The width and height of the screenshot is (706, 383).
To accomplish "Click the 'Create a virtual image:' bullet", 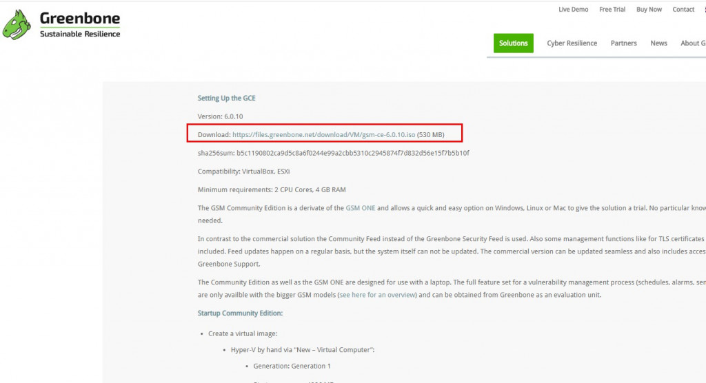I will [x=243, y=333].
